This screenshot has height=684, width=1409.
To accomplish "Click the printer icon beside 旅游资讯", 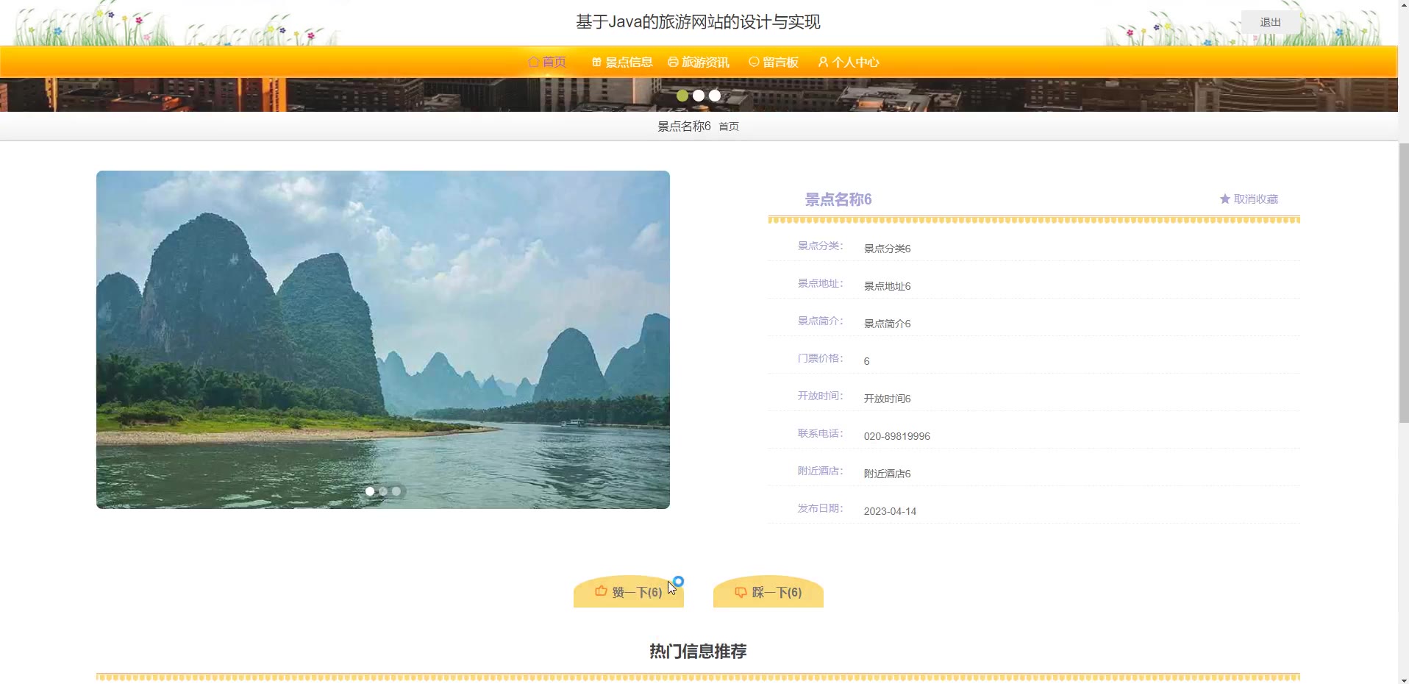I will coord(673,62).
